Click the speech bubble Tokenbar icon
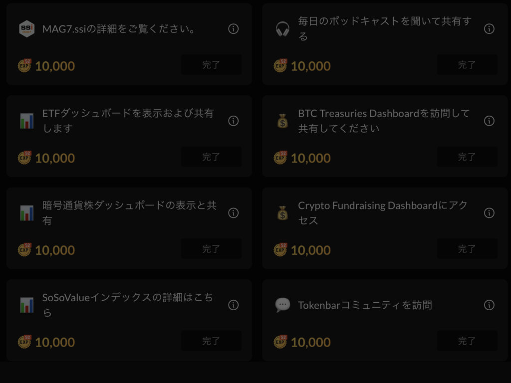Screen dimensions: 511x383 pyautogui.click(x=282, y=305)
